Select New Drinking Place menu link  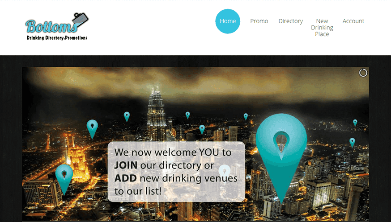click(x=322, y=27)
